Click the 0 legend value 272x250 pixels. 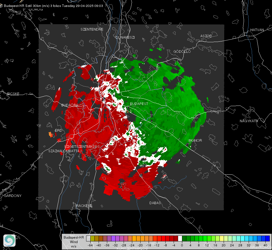182,245
